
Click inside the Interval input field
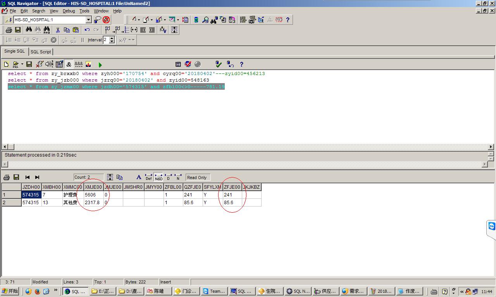tap(106, 40)
